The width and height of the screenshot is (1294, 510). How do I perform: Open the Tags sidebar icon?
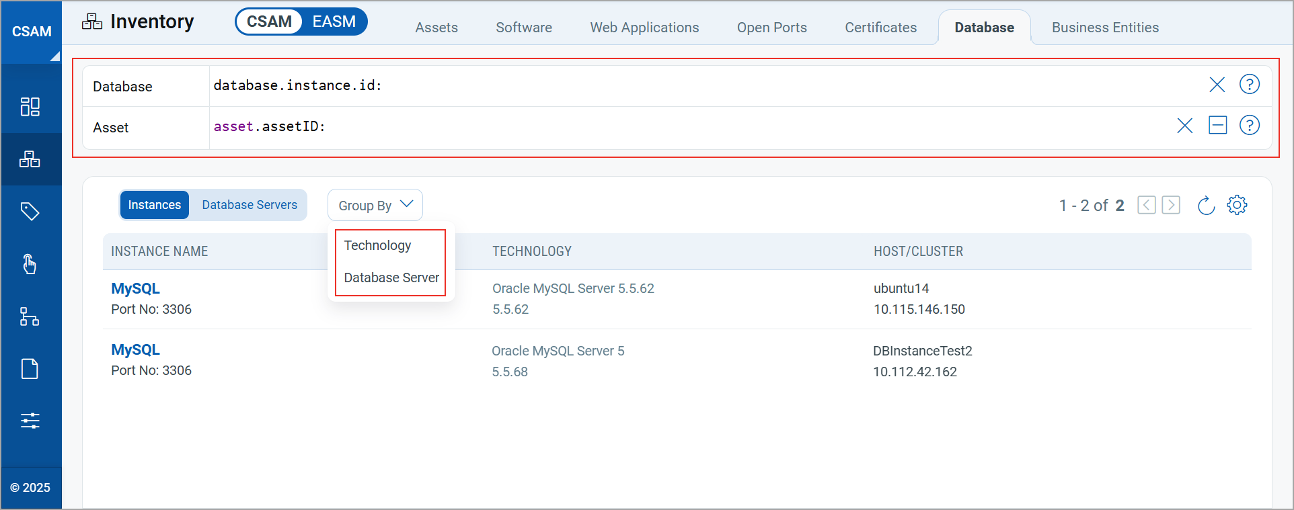[x=30, y=212]
